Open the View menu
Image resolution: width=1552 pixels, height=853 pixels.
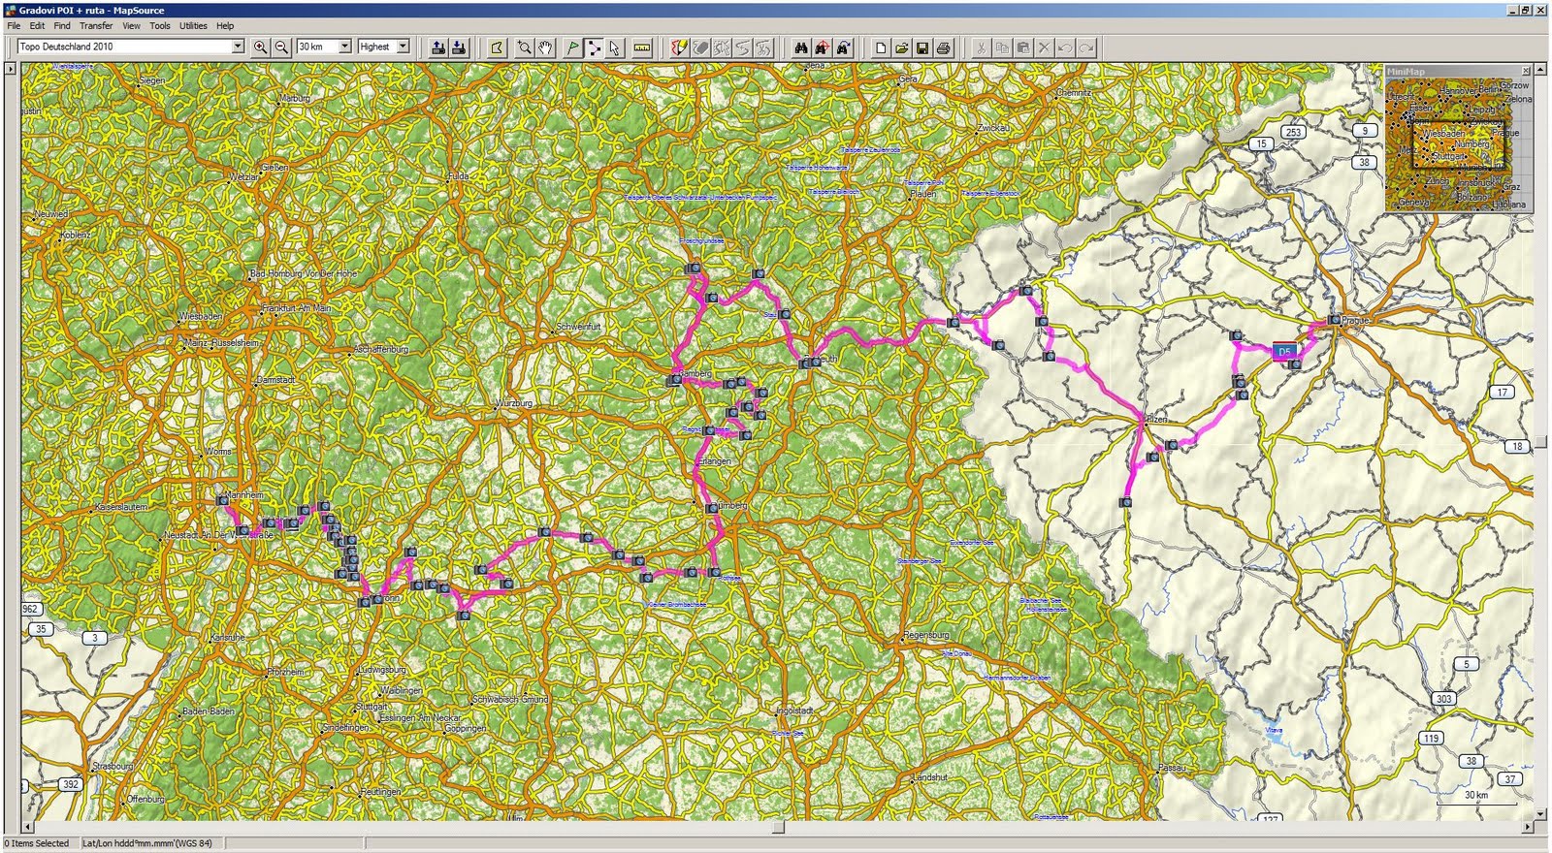coord(131,26)
